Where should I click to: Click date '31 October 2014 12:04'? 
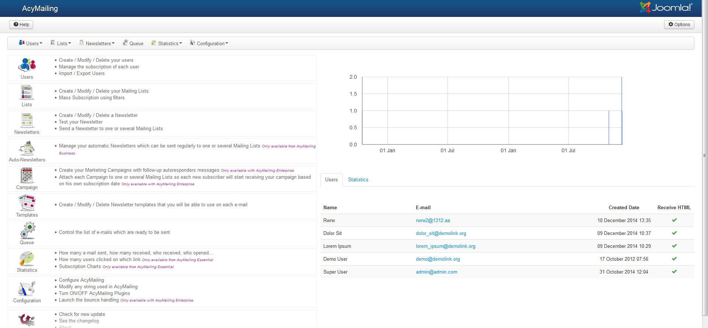point(624,272)
